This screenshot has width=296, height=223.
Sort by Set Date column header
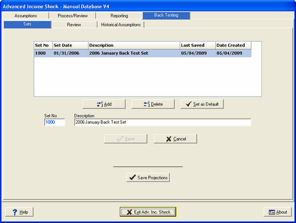tap(70, 45)
